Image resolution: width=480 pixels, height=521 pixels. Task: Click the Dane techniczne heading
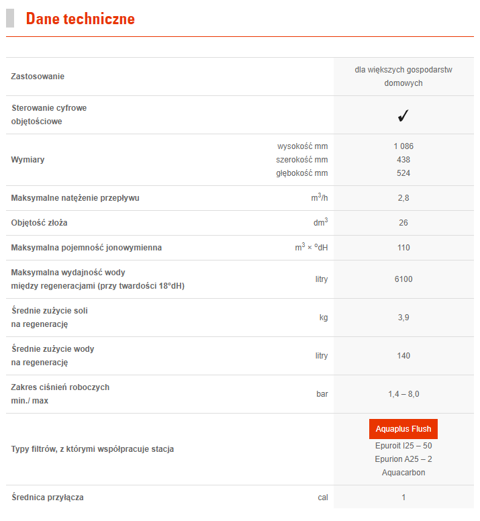[x=80, y=19]
